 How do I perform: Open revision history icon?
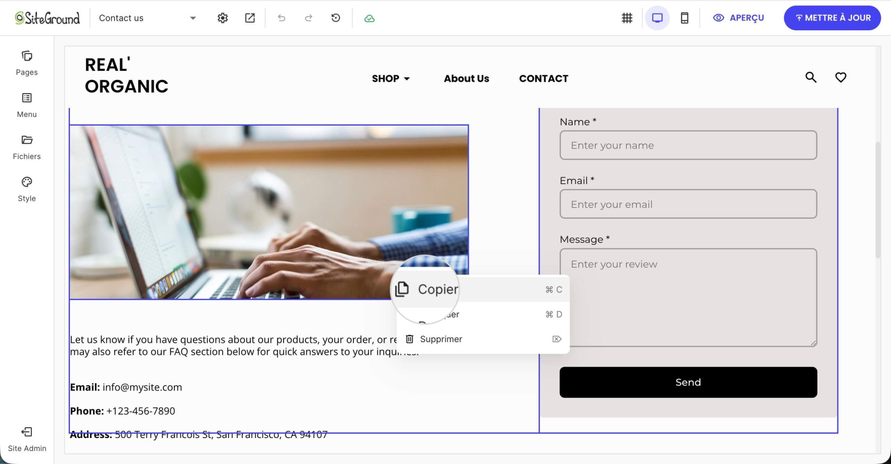coord(336,18)
